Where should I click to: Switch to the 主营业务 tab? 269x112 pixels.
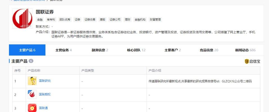64,50
